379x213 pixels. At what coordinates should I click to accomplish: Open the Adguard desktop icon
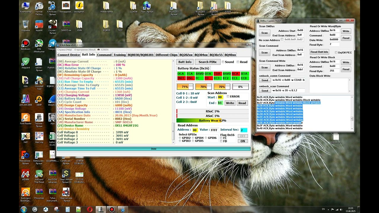click(x=26, y=63)
